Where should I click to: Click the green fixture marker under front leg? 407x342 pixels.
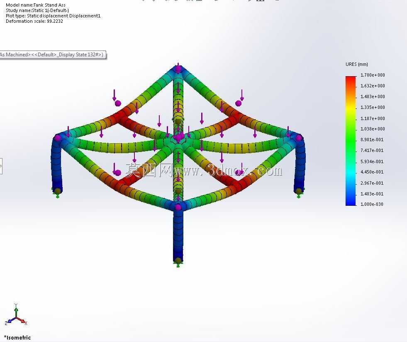tap(178, 265)
